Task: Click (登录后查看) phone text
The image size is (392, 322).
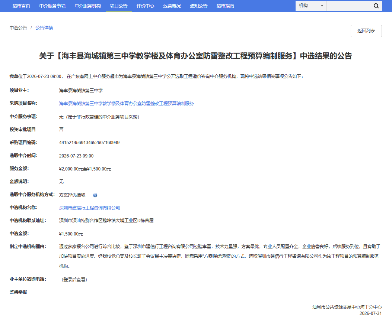Action: point(74,280)
